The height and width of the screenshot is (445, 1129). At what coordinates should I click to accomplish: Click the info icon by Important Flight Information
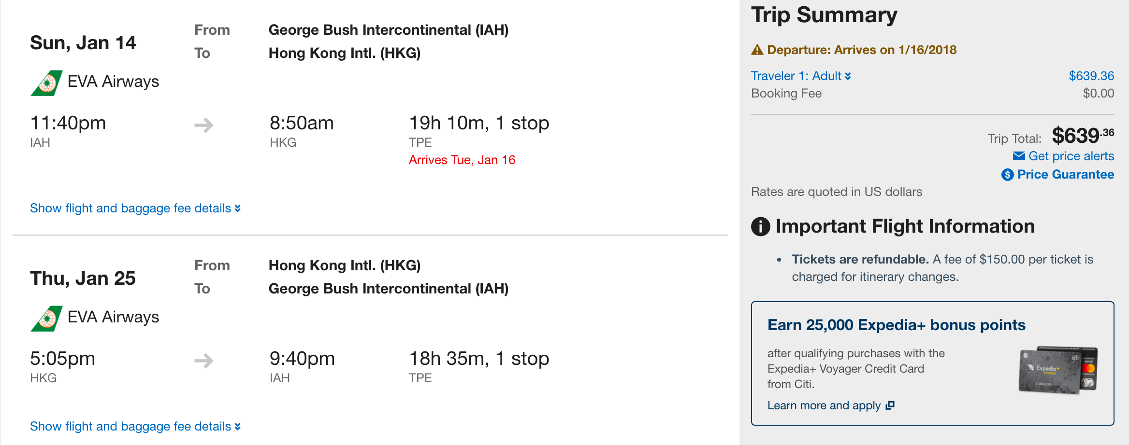760,226
